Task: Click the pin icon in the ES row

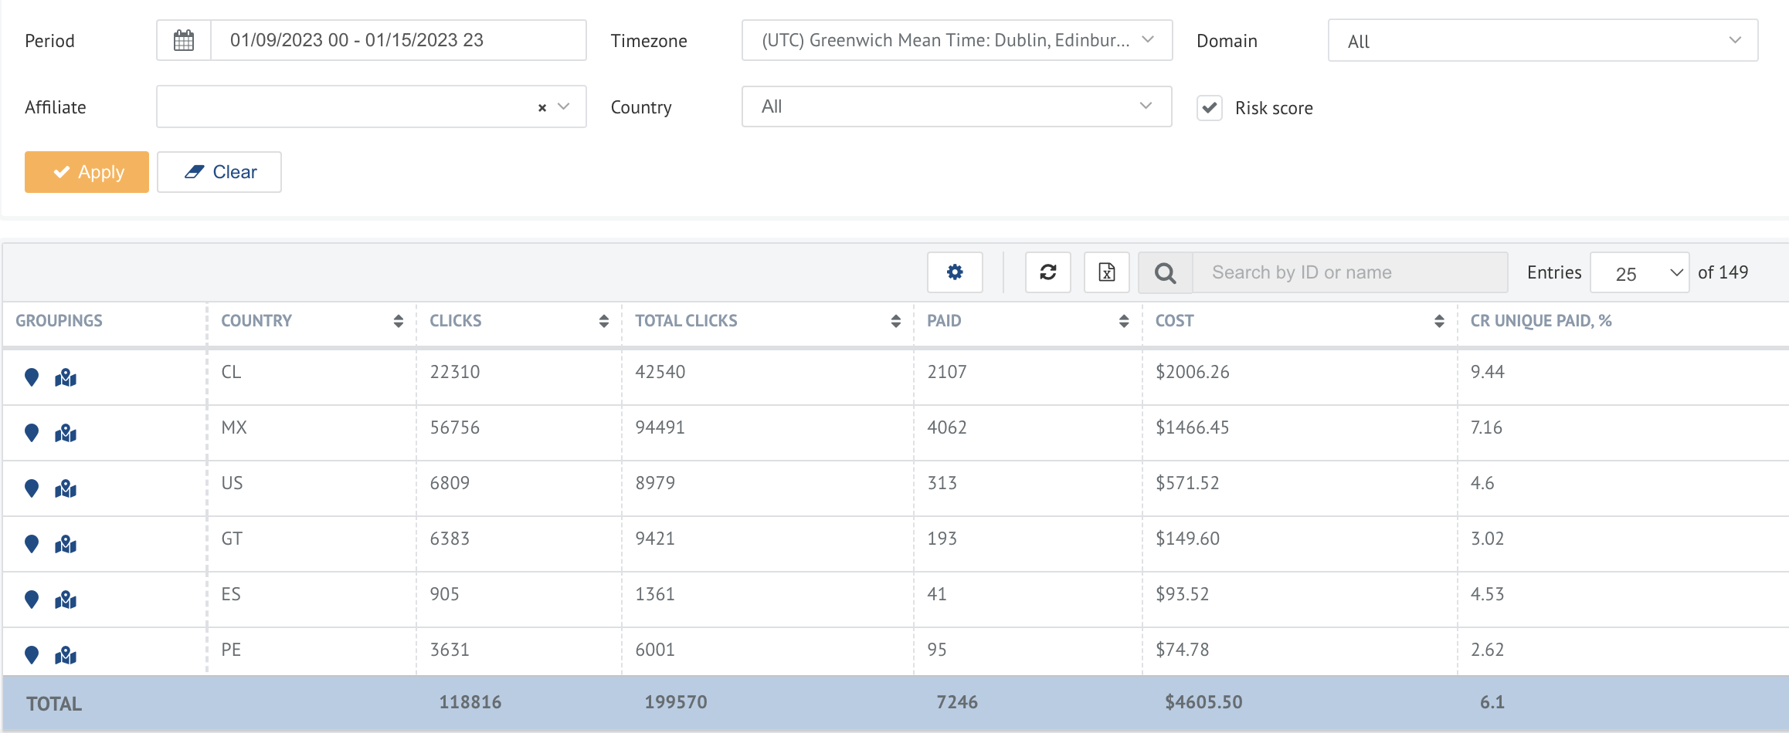Action: [32, 600]
